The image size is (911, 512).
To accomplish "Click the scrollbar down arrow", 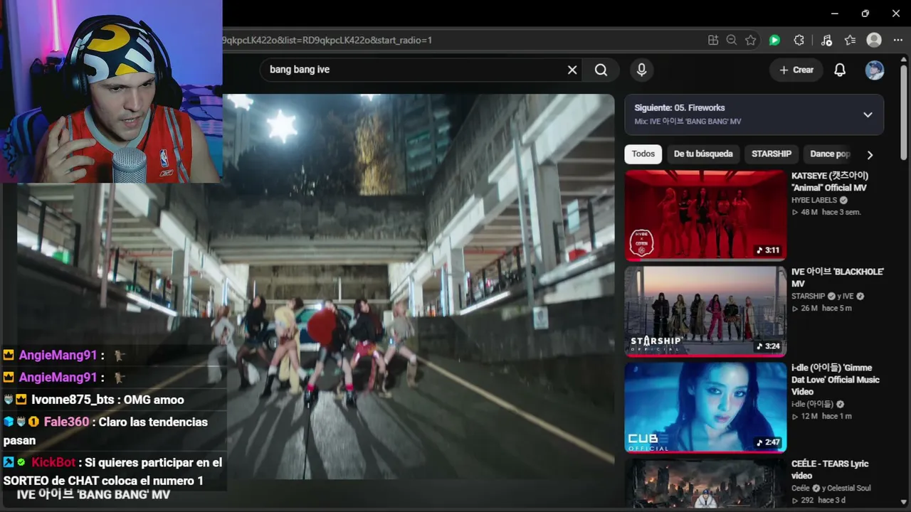I will (905, 502).
